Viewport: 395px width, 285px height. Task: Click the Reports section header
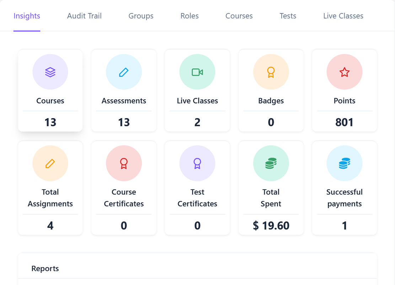click(45, 269)
